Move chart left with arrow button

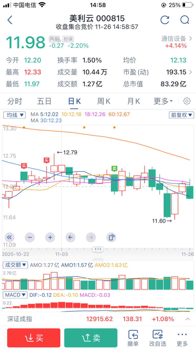tap(70, 238)
